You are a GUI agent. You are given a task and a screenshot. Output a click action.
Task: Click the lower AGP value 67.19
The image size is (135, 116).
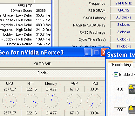(74, 113)
